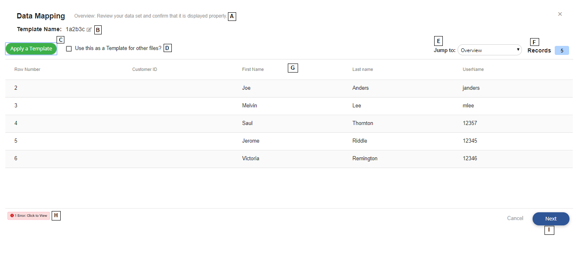Click the Row Number column header
The height and width of the screenshot is (259, 574).
click(27, 69)
